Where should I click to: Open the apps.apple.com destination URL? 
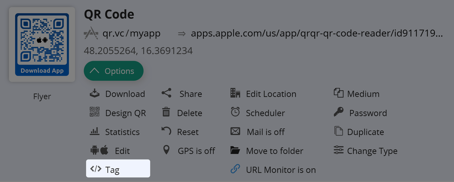(316, 33)
